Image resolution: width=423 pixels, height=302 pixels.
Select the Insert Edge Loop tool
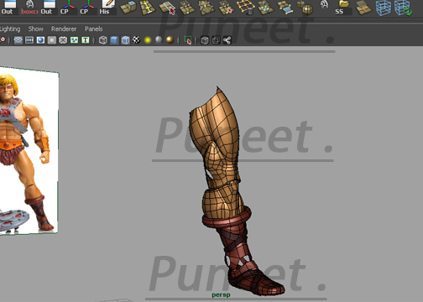148,8
